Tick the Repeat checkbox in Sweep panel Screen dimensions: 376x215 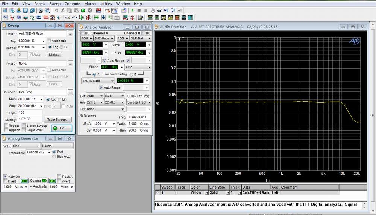click(x=6, y=125)
